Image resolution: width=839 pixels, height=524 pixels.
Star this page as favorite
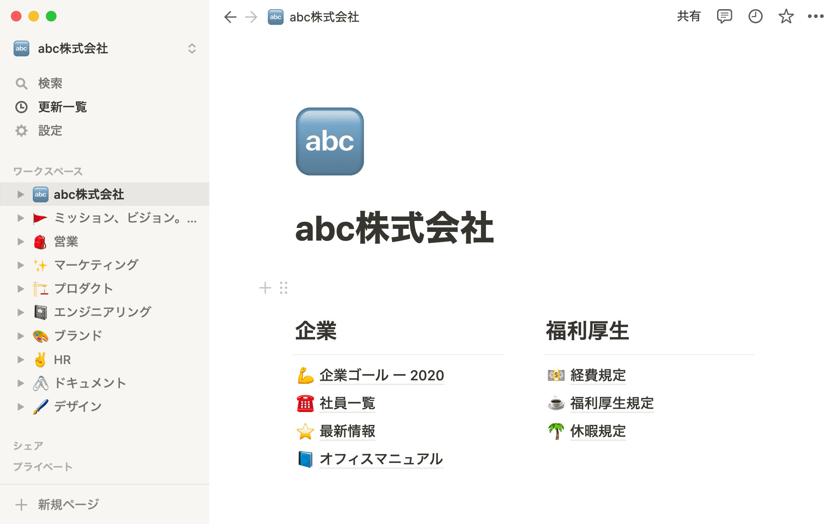pyautogui.click(x=786, y=17)
